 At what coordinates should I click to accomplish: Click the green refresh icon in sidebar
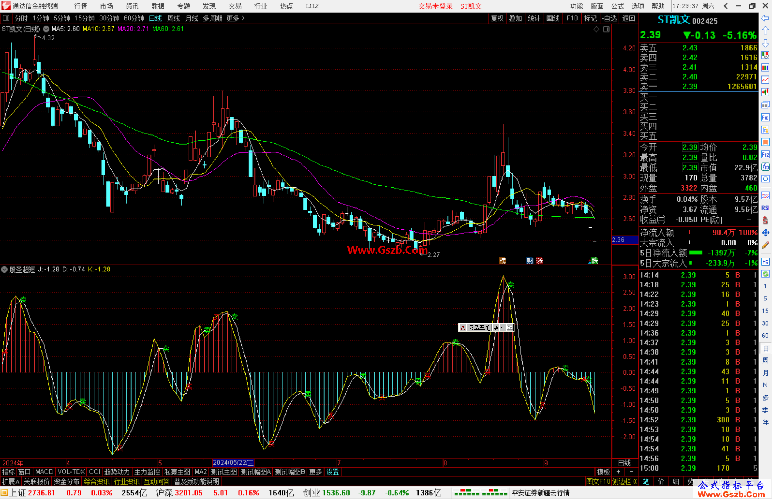[765, 274]
